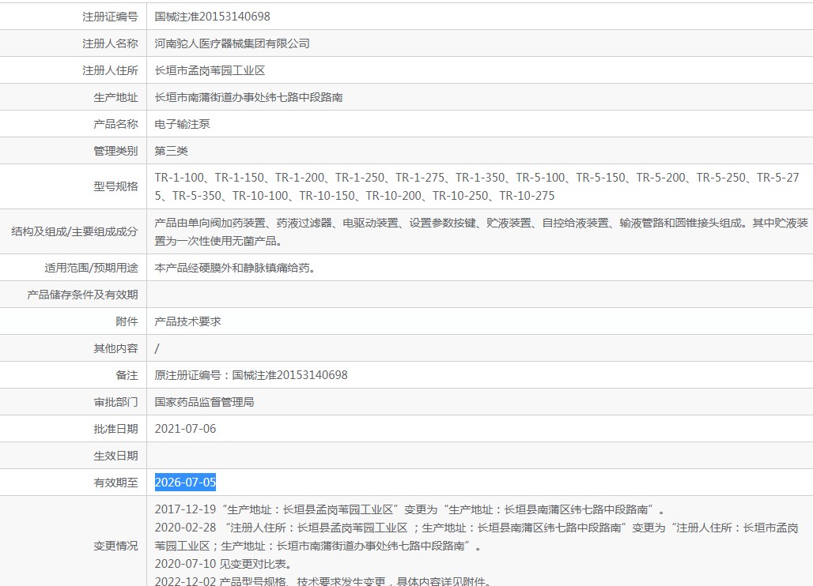Click registration number 国械注准20153140698 in first row
Viewport: 813px width, 586px height.
pos(212,17)
